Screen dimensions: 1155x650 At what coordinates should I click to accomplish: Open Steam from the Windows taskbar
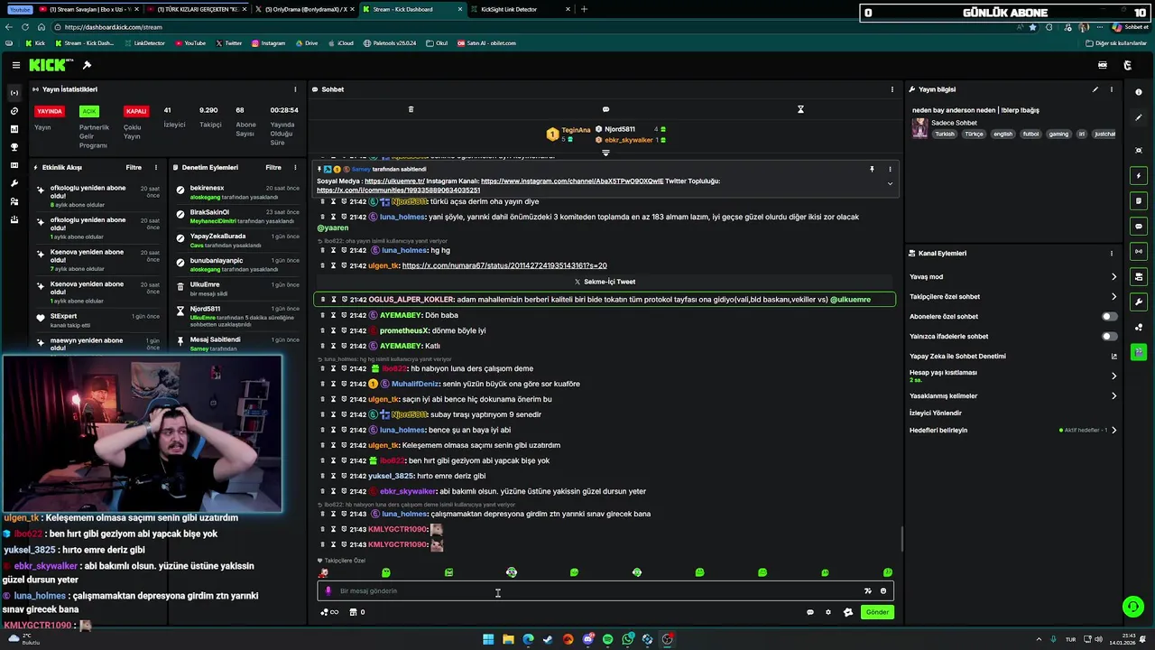pyautogui.click(x=548, y=639)
